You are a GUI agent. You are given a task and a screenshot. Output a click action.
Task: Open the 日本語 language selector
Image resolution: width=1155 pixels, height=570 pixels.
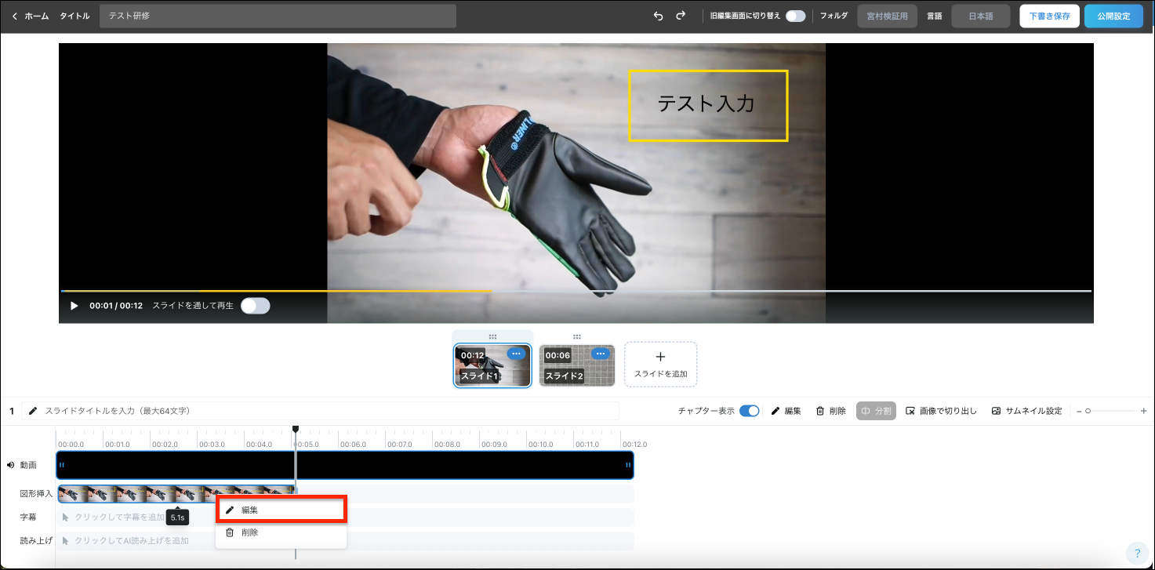coord(980,16)
